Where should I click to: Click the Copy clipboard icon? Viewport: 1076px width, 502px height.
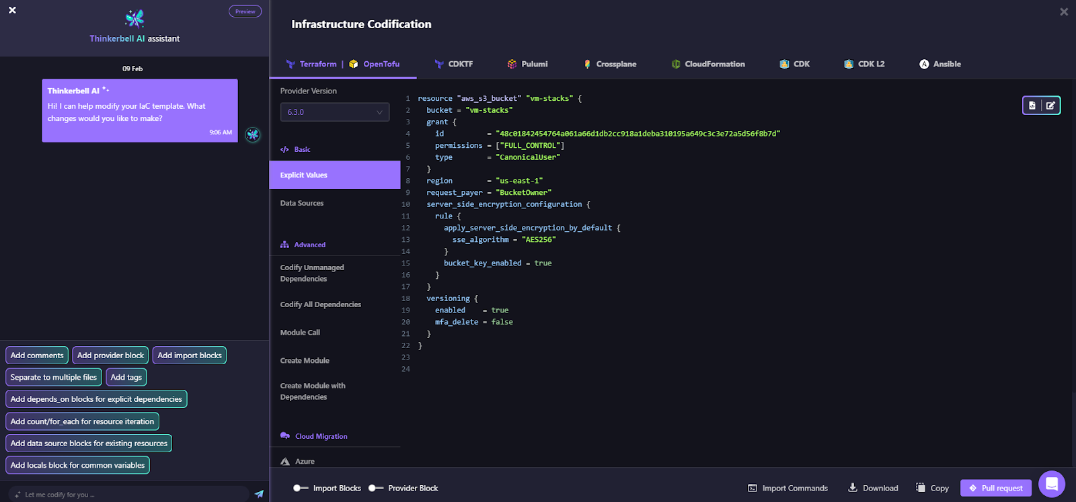(x=921, y=488)
